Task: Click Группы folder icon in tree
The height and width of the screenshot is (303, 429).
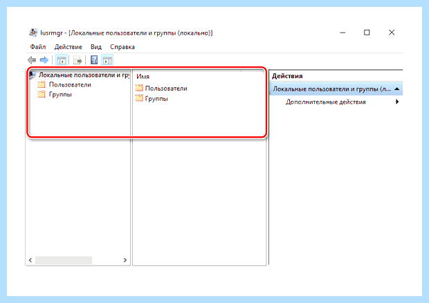Action: tap(42, 94)
